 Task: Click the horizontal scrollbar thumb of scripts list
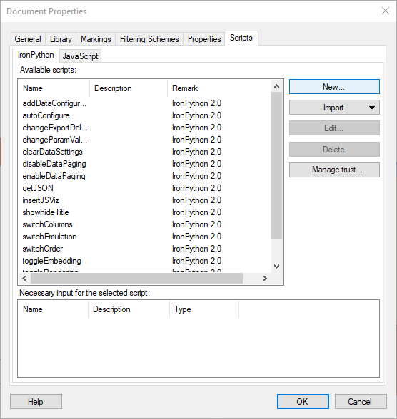(136, 279)
